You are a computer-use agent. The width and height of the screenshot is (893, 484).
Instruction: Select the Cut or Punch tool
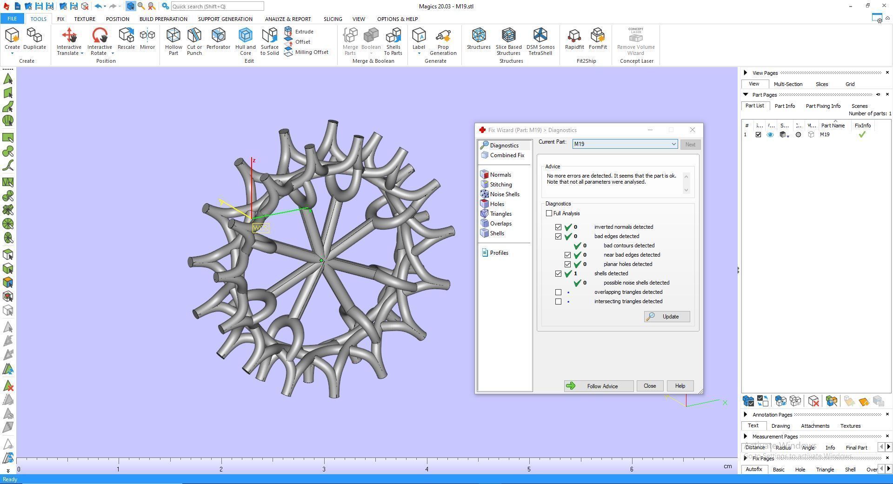(194, 41)
